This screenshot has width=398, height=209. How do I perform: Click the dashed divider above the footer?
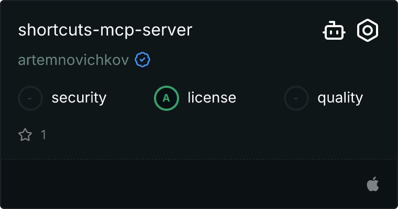coord(199,159)
